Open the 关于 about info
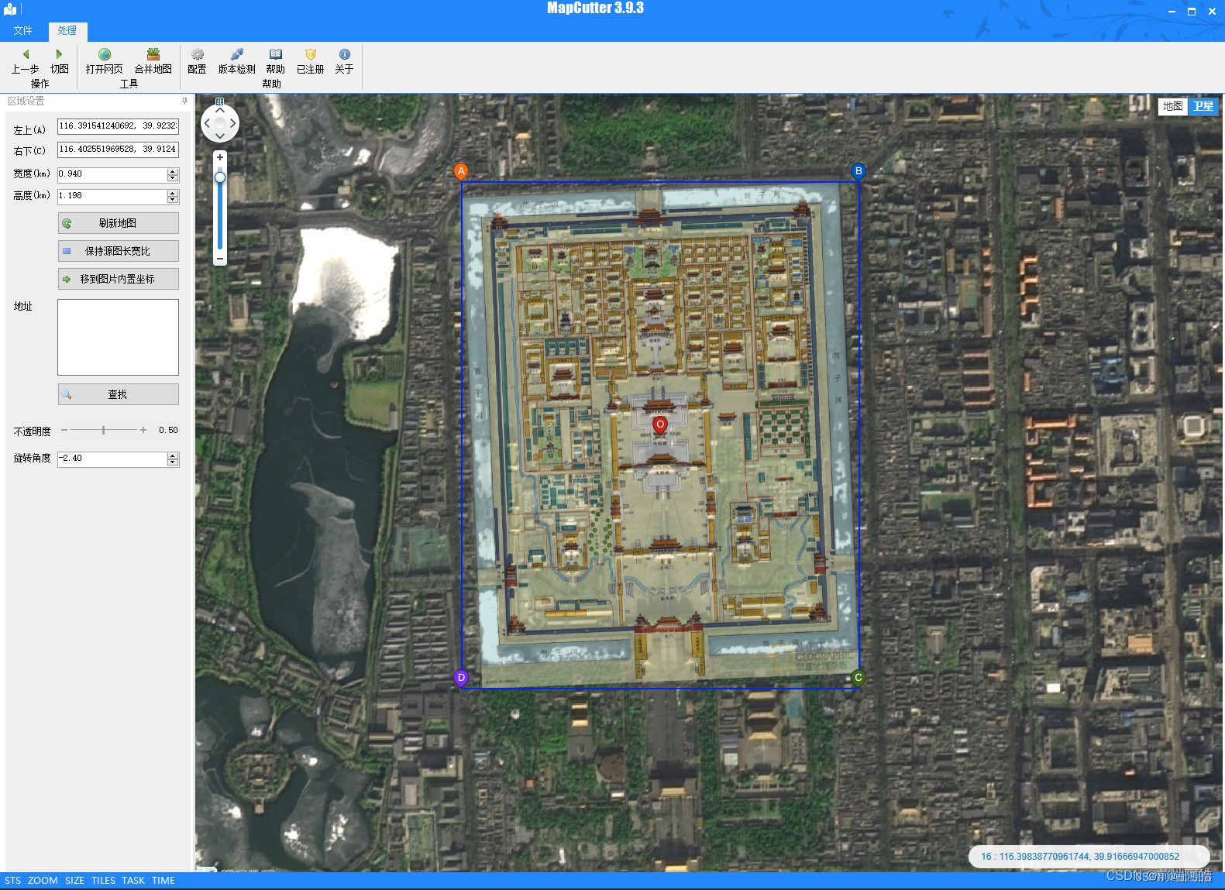The image size is (1225, 890). coord(345,54)
